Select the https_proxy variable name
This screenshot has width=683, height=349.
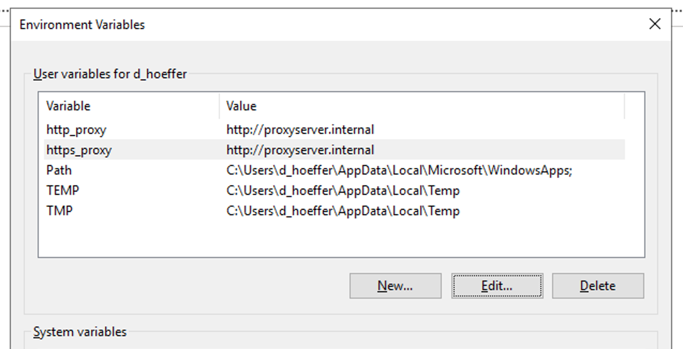[x=79, y=150]
